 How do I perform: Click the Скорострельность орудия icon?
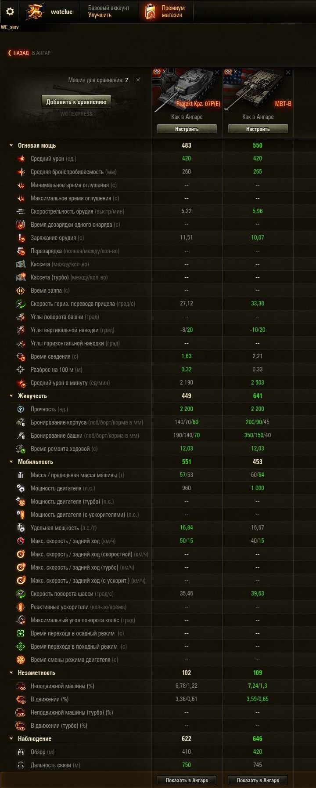point(21,211)
